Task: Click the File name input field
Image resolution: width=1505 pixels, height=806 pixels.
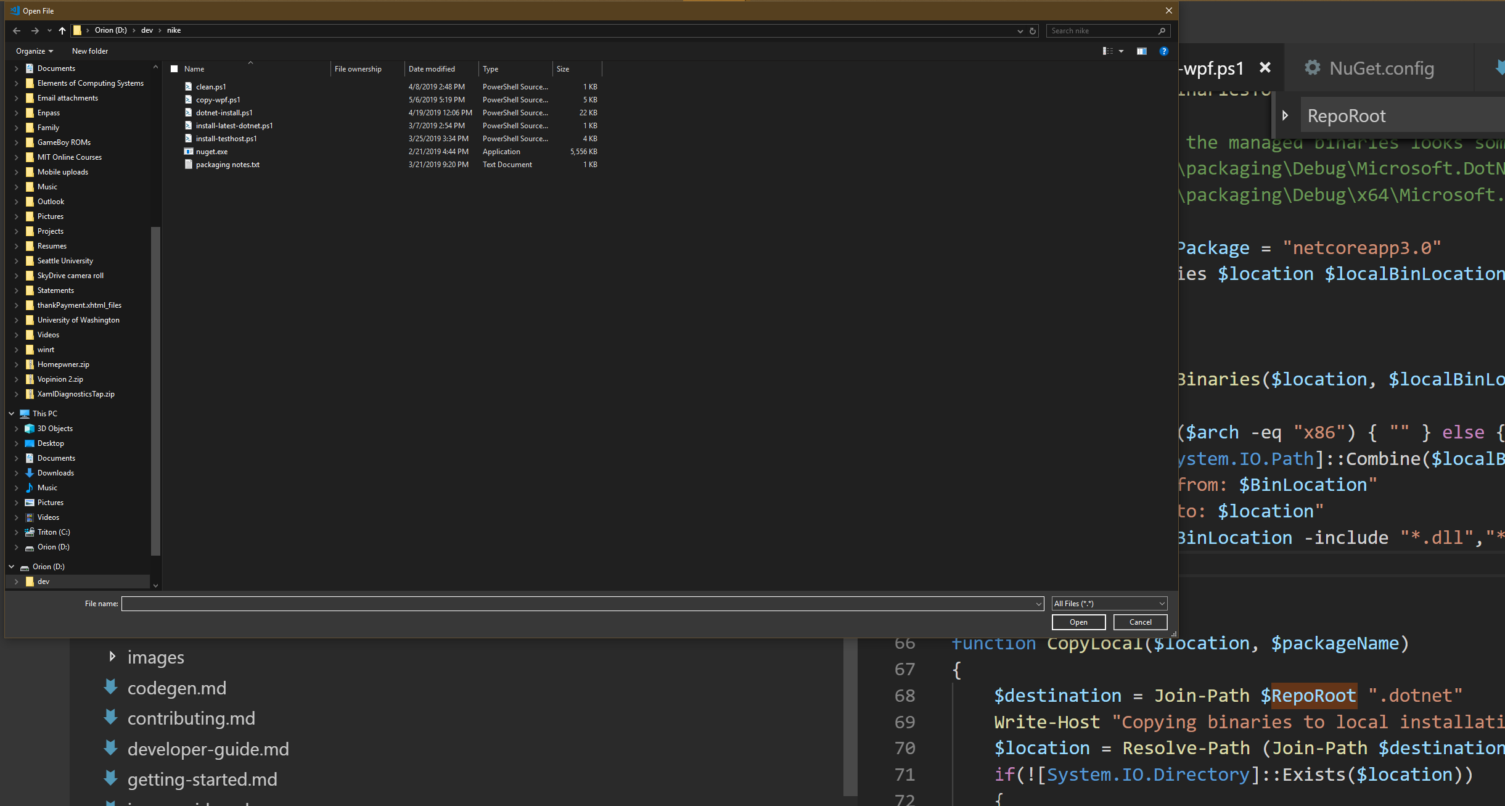Action: pos(582,604)
